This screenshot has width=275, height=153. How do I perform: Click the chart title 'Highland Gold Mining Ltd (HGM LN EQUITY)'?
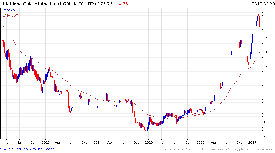click(49, 4)
